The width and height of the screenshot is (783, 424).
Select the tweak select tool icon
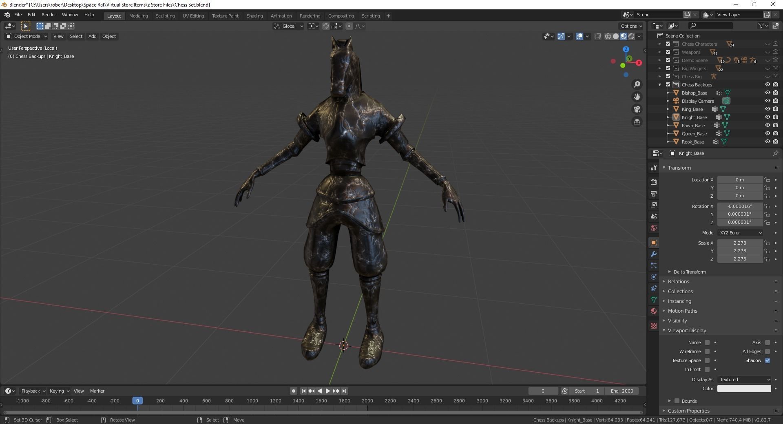pos(25,26)
